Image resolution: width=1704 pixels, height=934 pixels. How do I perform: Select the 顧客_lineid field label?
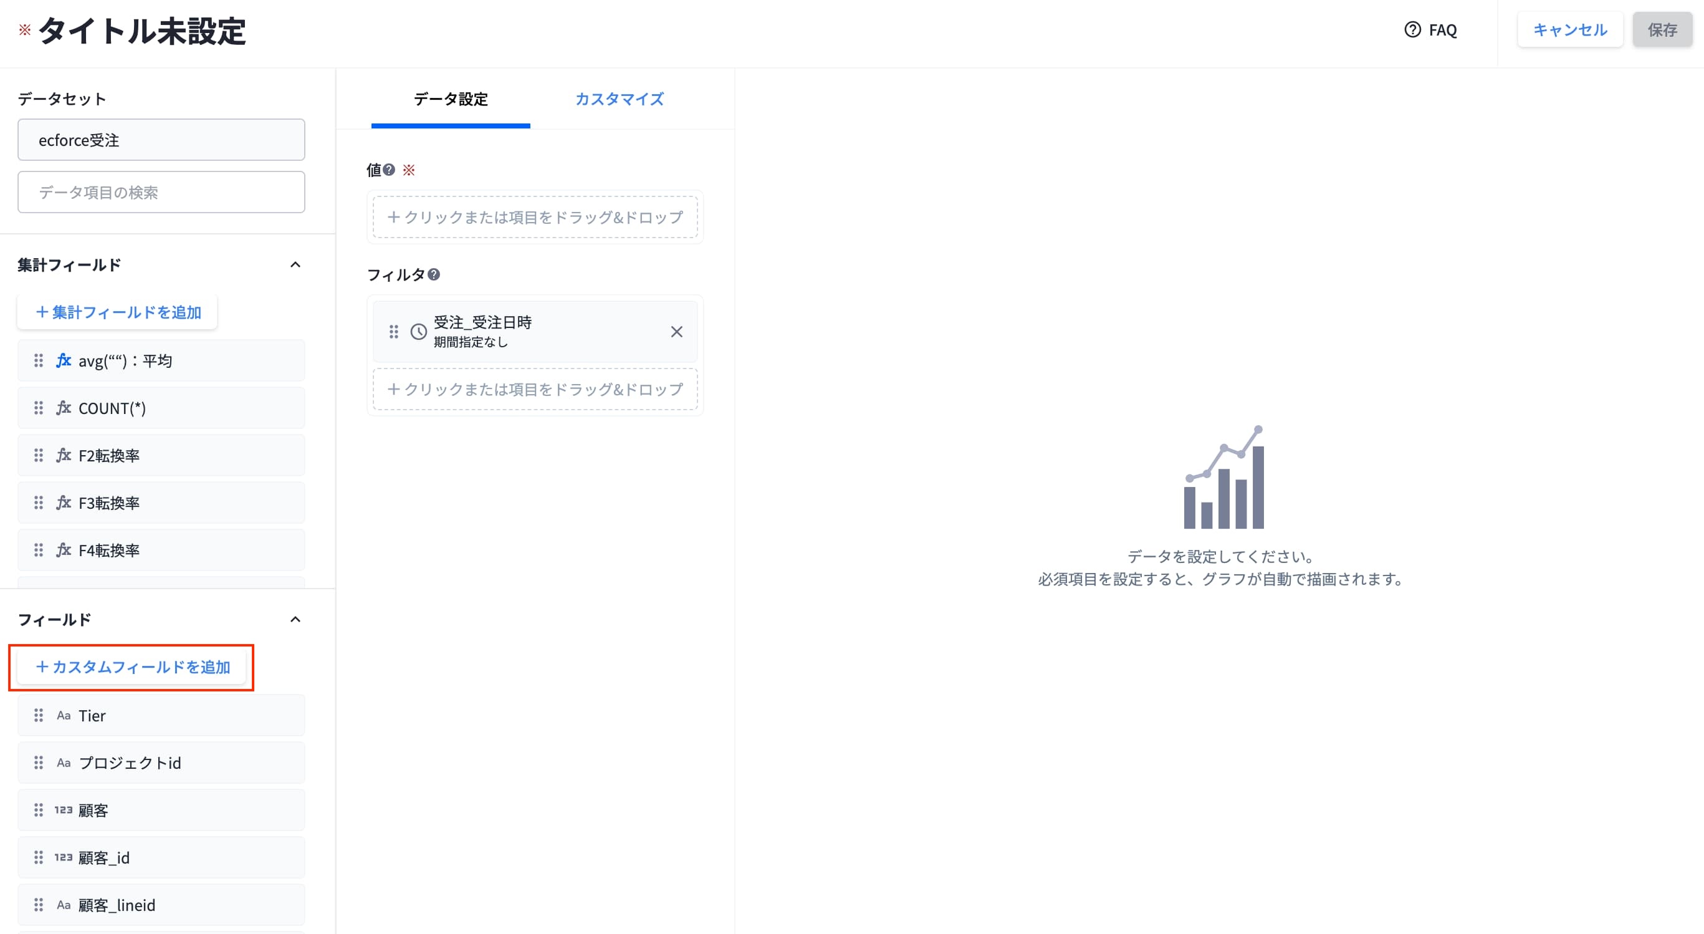coord(117,905)
